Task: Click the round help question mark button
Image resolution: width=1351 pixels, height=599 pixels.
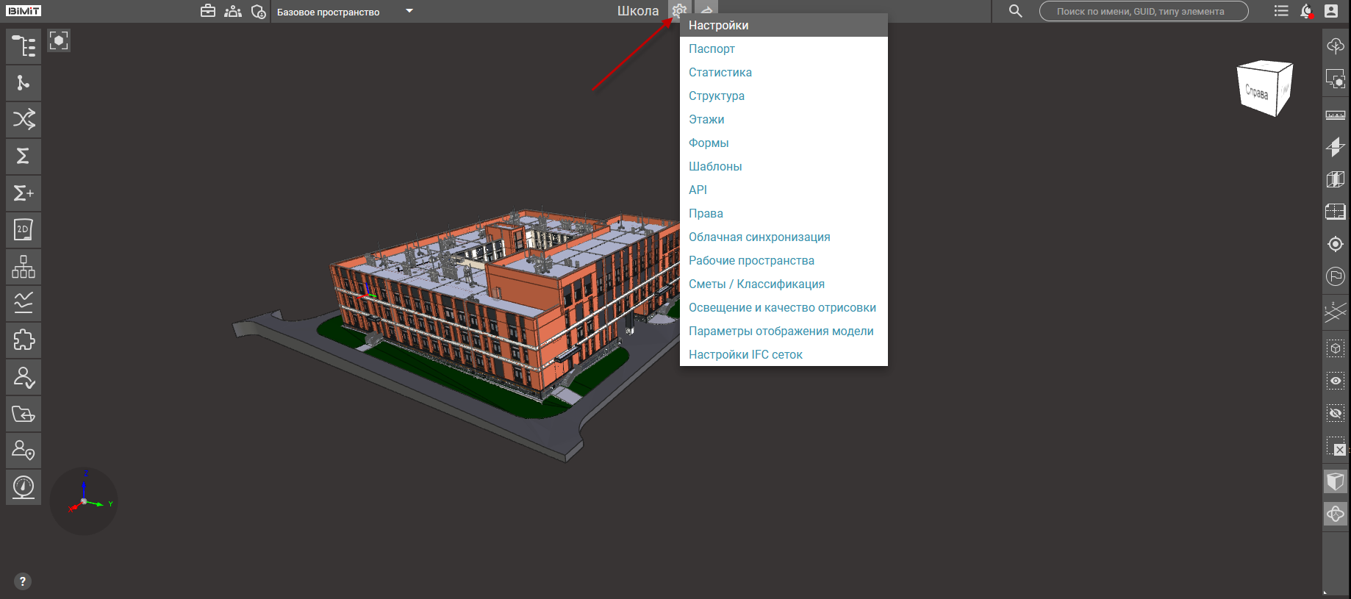Action: (23, 581)
